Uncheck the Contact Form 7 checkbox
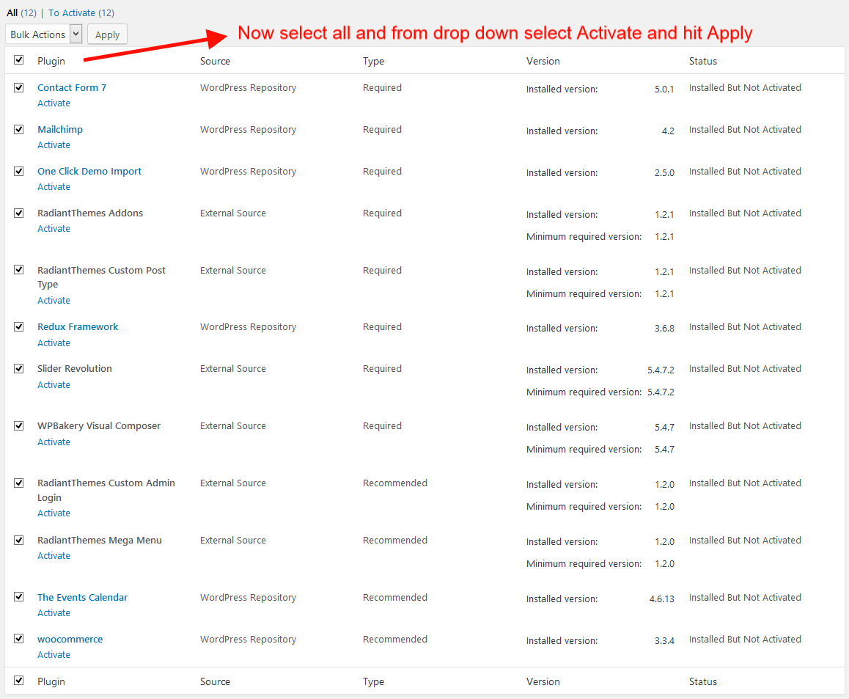This screenshot has width=849, height=699. pyautogui.click(x=18, y=87)
